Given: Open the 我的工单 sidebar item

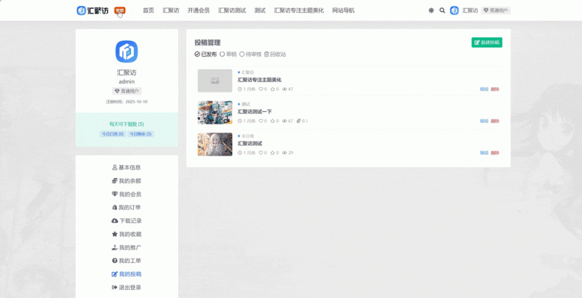Looking at the screenshot, I should click(127, 261).
